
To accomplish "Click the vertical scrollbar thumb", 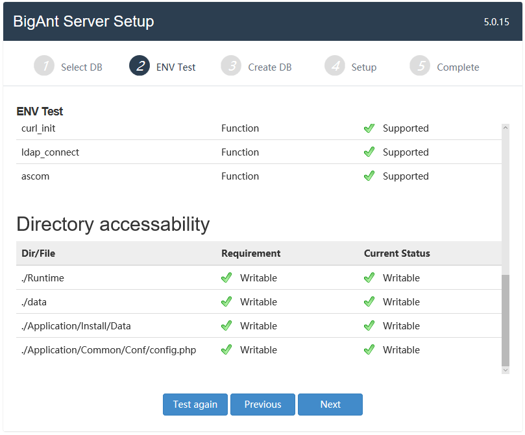I will click(506, 320).
